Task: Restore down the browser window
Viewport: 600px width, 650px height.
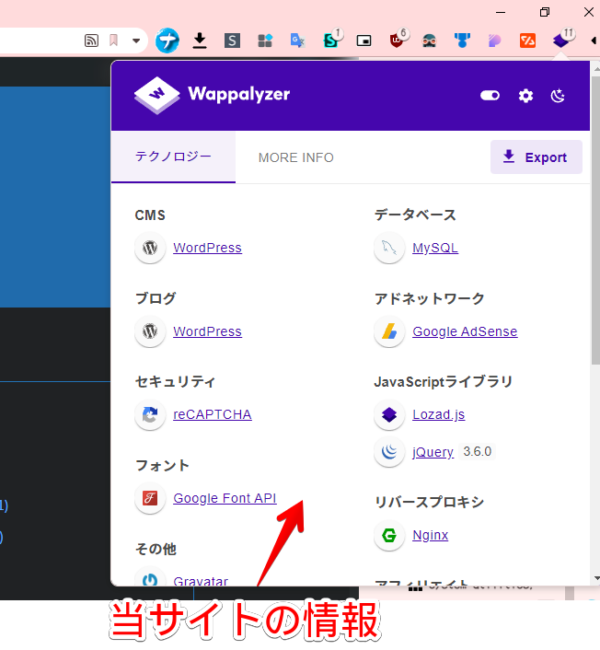Action: [545, 12]
